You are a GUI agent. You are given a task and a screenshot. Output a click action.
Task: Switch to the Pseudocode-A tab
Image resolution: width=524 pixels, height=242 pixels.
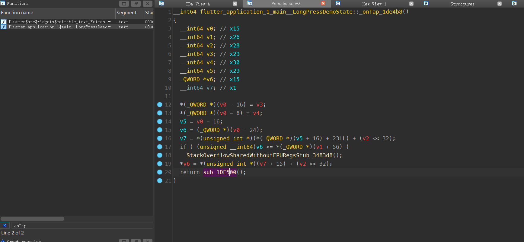pos(286,4)
